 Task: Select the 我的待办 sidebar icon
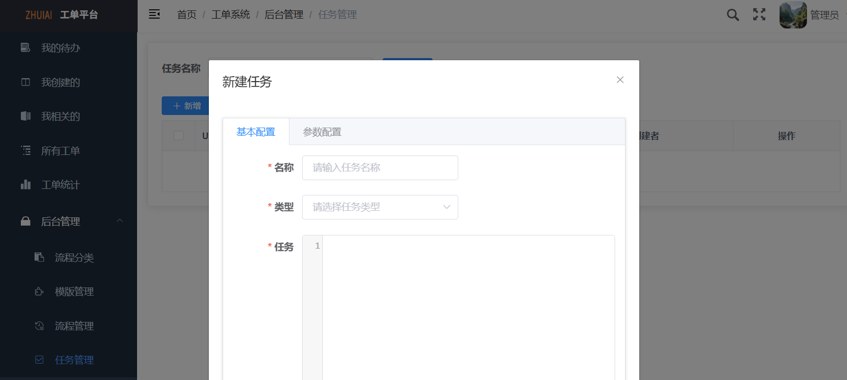point(25,48)
